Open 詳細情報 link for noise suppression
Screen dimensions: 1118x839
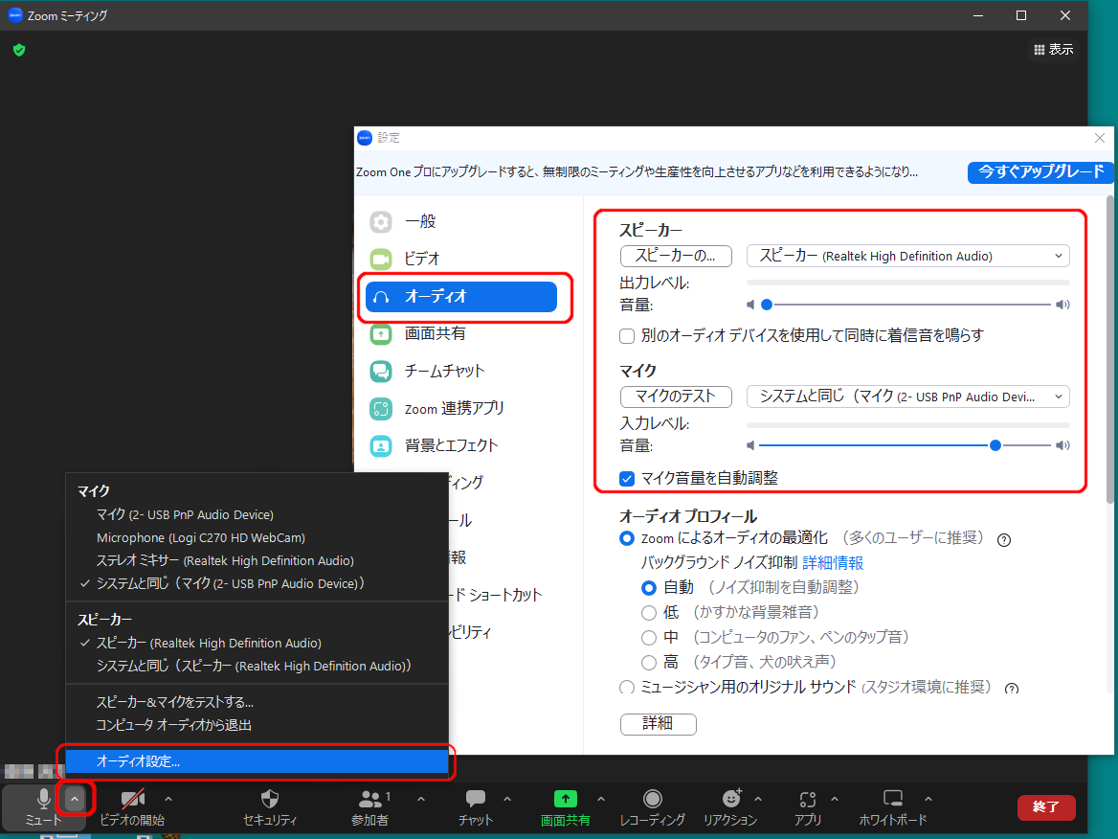click(x=833, y=563)
